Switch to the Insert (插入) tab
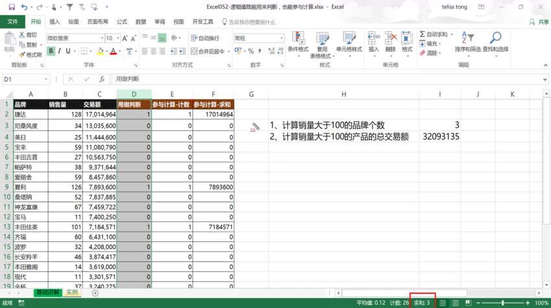Screen dimensions: 551x308 pos(54,22)
